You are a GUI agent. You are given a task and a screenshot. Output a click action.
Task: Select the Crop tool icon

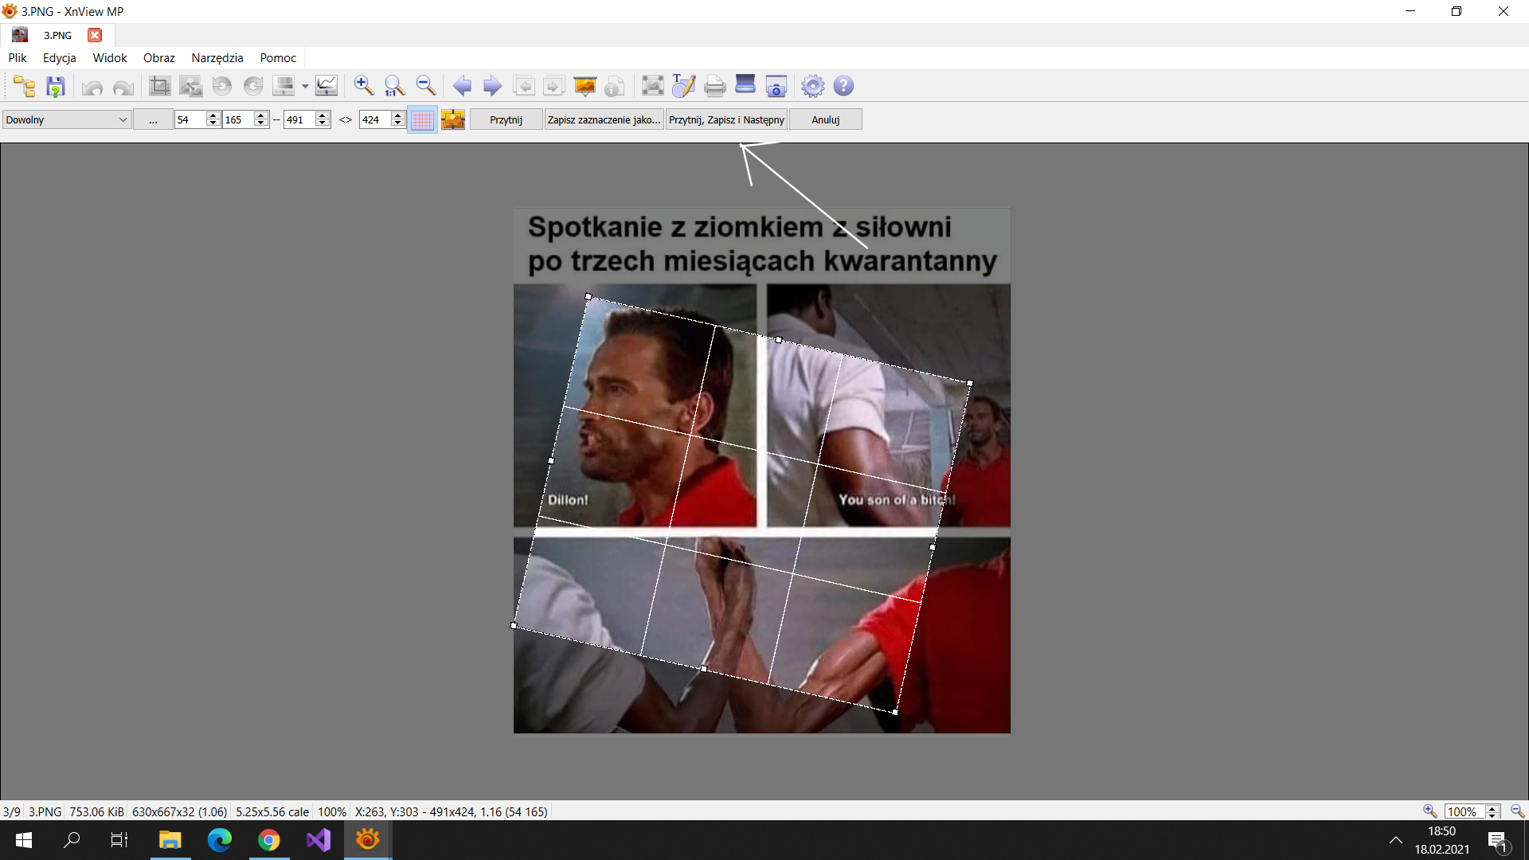point(160,86)
